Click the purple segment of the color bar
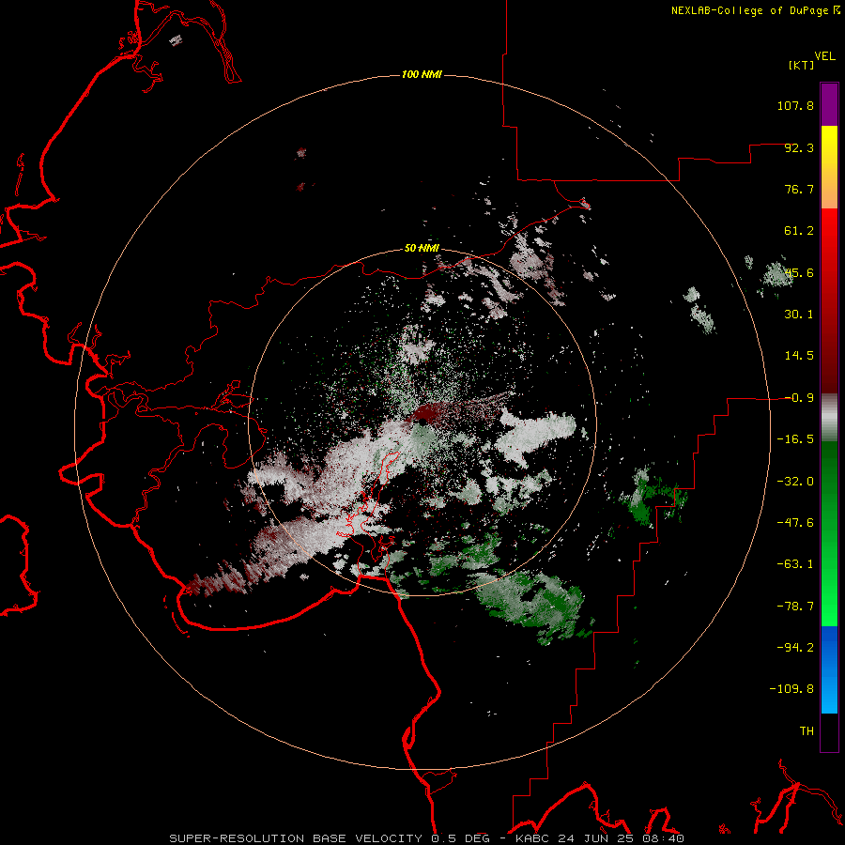 pos(829,104)
